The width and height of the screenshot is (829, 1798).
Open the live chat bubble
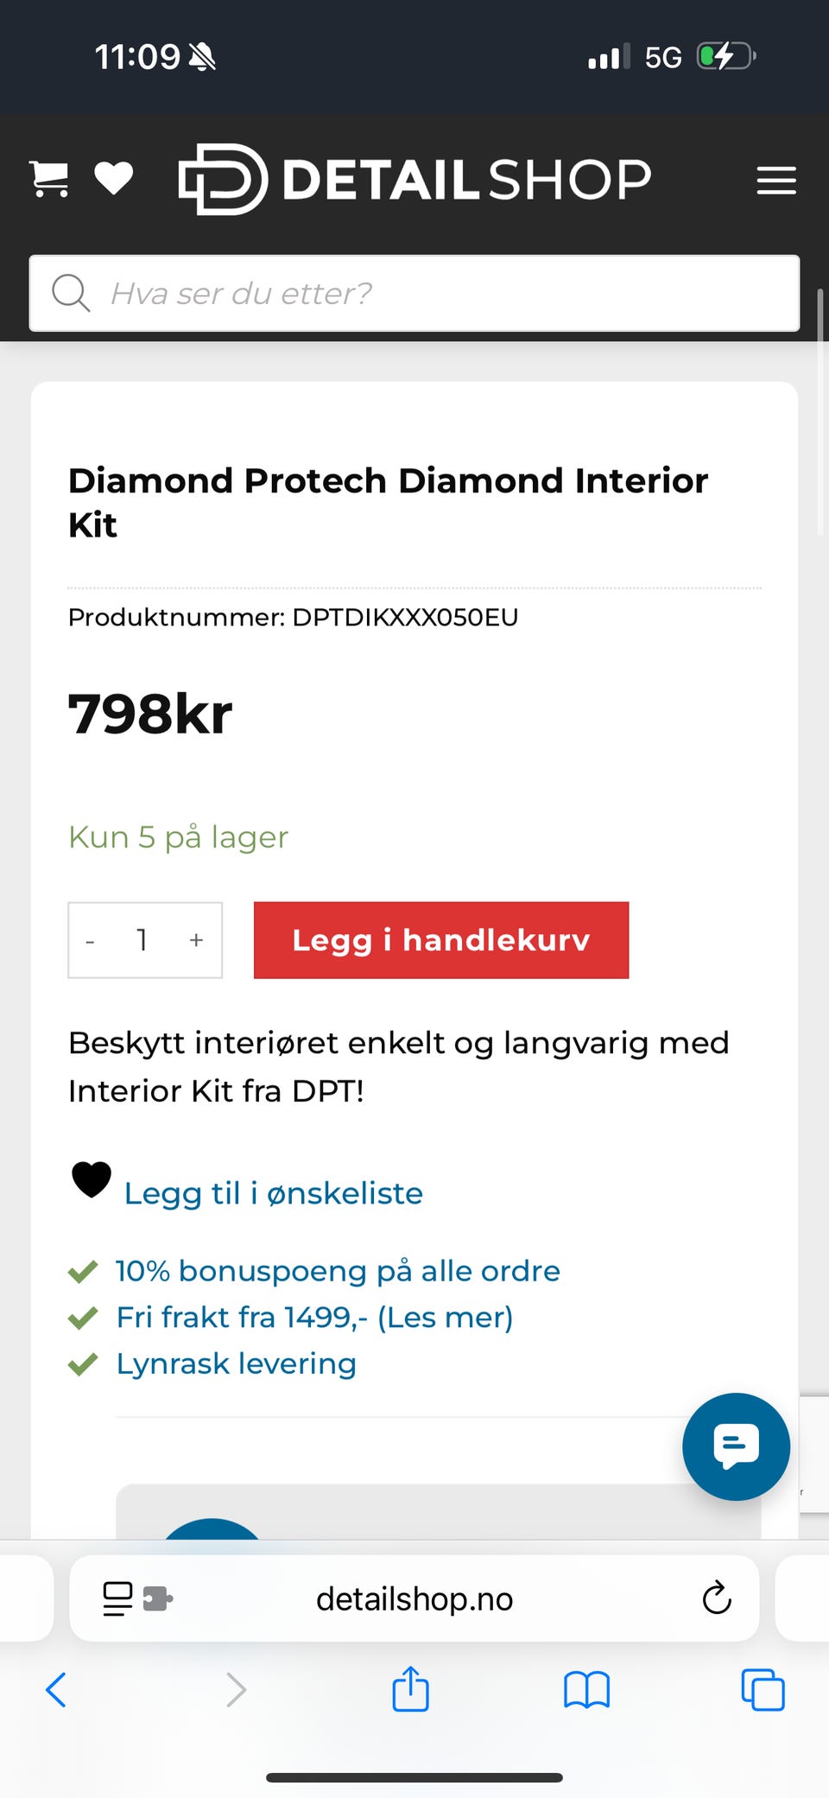click(736, 1446)
